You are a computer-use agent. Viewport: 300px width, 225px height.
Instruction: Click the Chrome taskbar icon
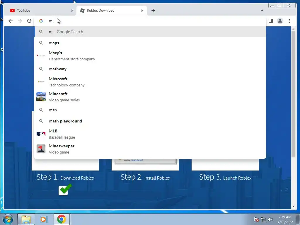pyautogui.click(x=61, y=219)
